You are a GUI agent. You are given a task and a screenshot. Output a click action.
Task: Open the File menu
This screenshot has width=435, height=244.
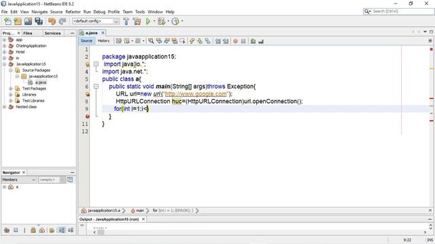(x=5, y=12)
